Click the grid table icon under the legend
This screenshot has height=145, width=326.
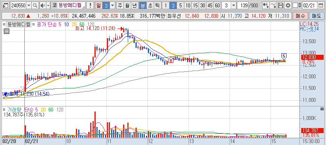6,32
